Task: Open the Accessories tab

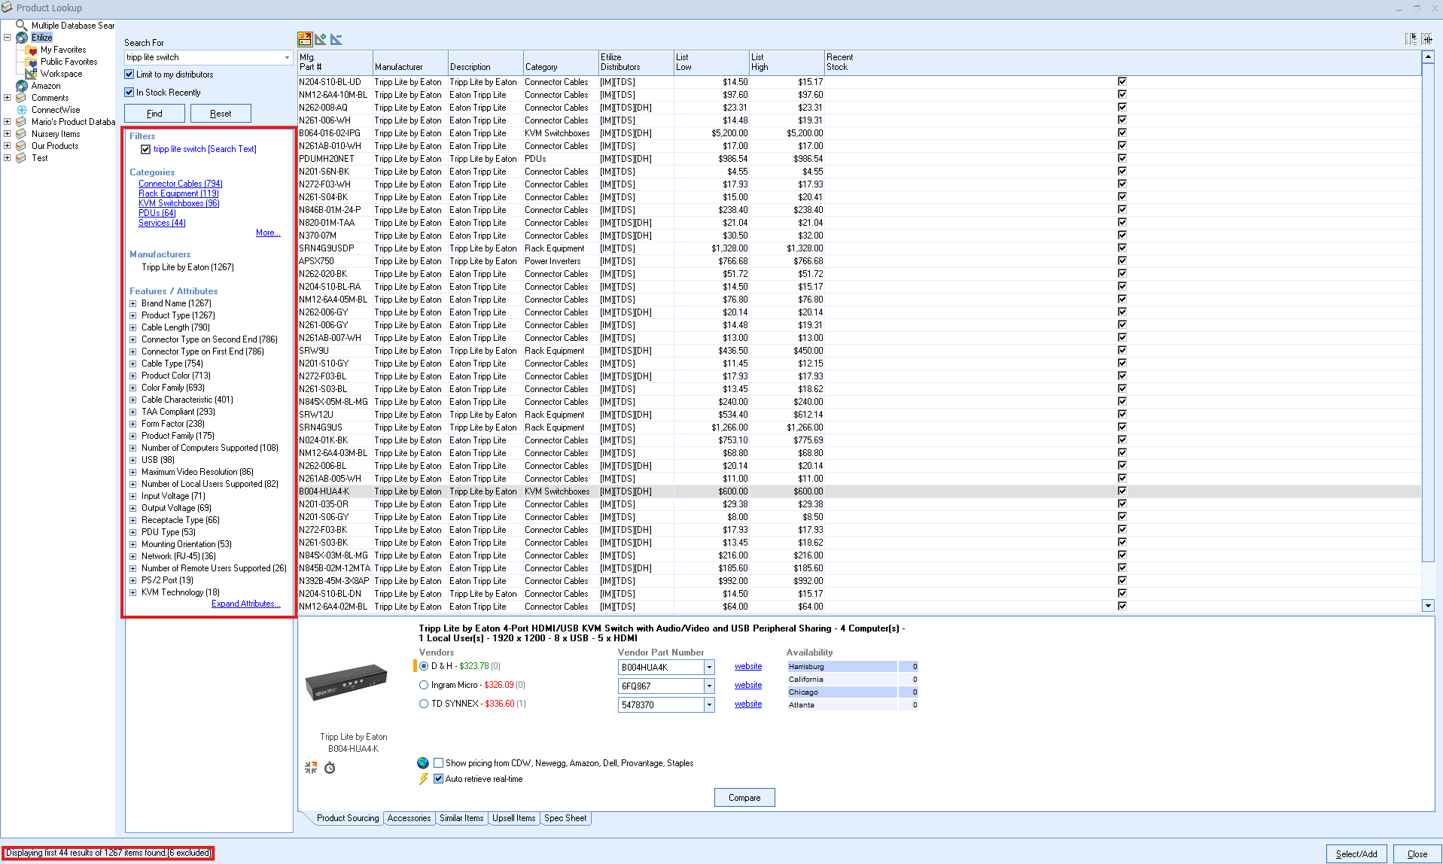Action: coord(409,818)
